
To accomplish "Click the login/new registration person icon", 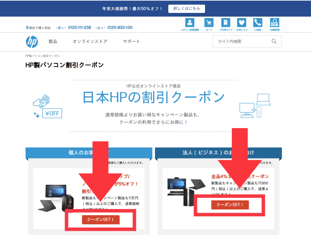I will pos(190,22).
